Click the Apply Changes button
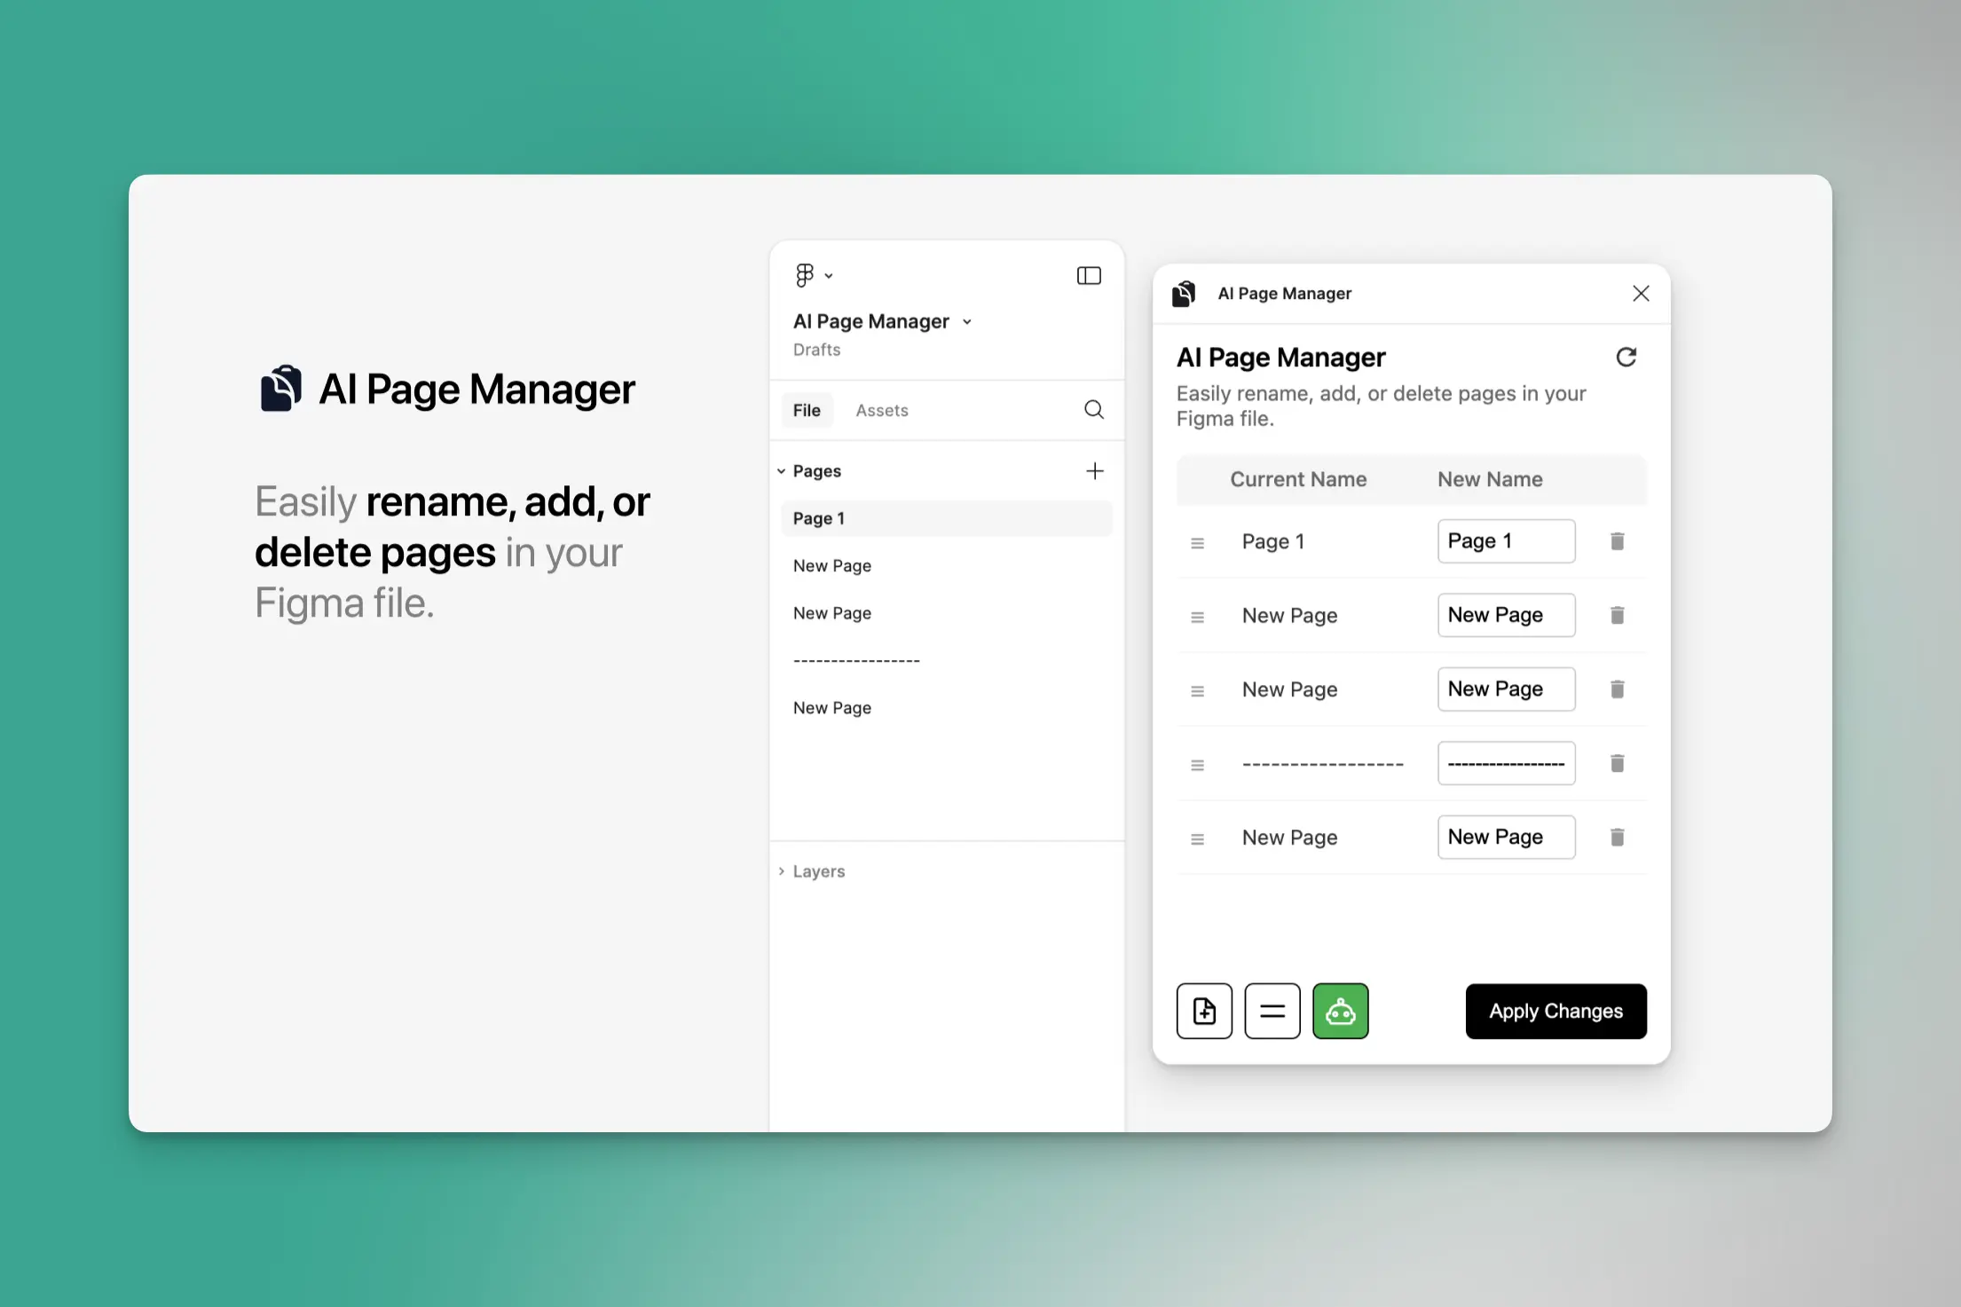The width and height of the screenshot is (1961, 1307). (x=1555, y=1011)
